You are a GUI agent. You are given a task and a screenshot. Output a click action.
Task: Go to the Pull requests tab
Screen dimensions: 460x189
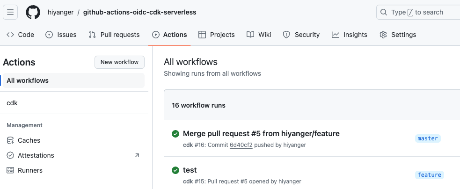(114, 35)
